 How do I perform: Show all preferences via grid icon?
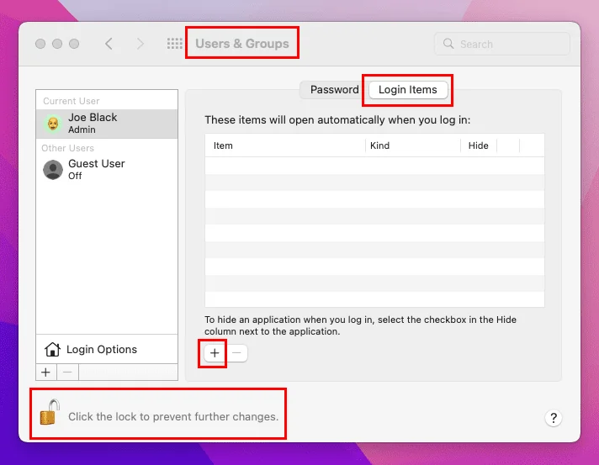[x=174, y=44]
